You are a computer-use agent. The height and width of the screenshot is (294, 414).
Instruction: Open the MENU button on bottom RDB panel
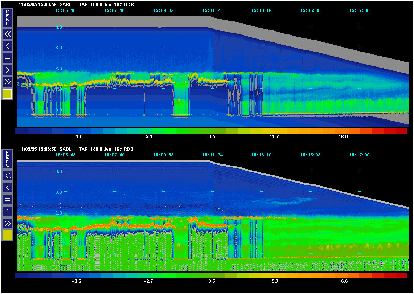[x=7, y=159]
